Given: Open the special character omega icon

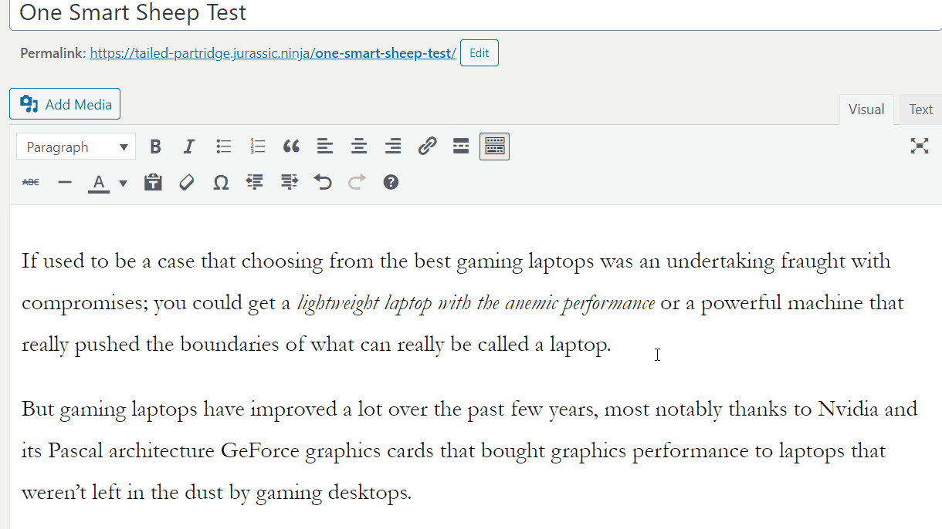Looking at the screenshot, I should pyautogui.click(x=221, y=182).
